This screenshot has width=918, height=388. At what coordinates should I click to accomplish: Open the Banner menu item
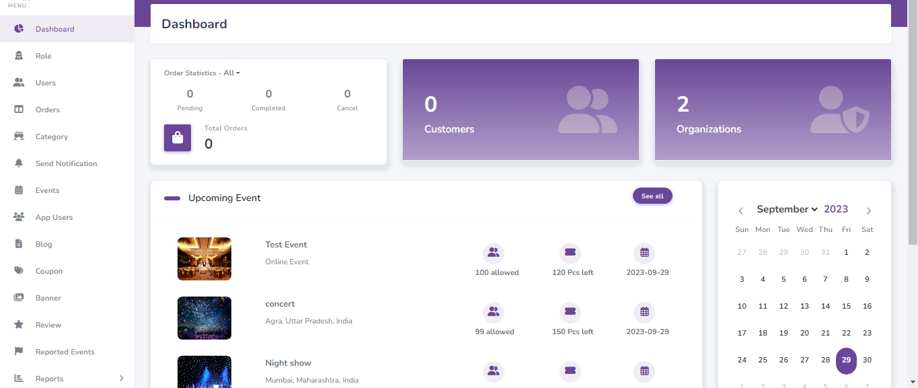click(19, 297)
